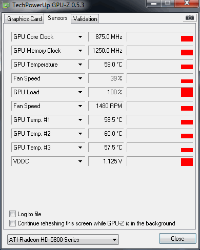This screenshot has width=200, height=250.
Task: Minimize the GPU-Z window
Action: 154,4
